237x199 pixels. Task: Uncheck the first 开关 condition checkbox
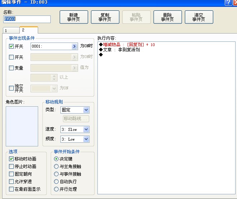(x=12, y=46)
